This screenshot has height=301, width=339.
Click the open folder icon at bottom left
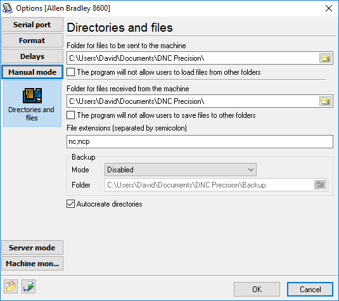[x=11, y=286]
